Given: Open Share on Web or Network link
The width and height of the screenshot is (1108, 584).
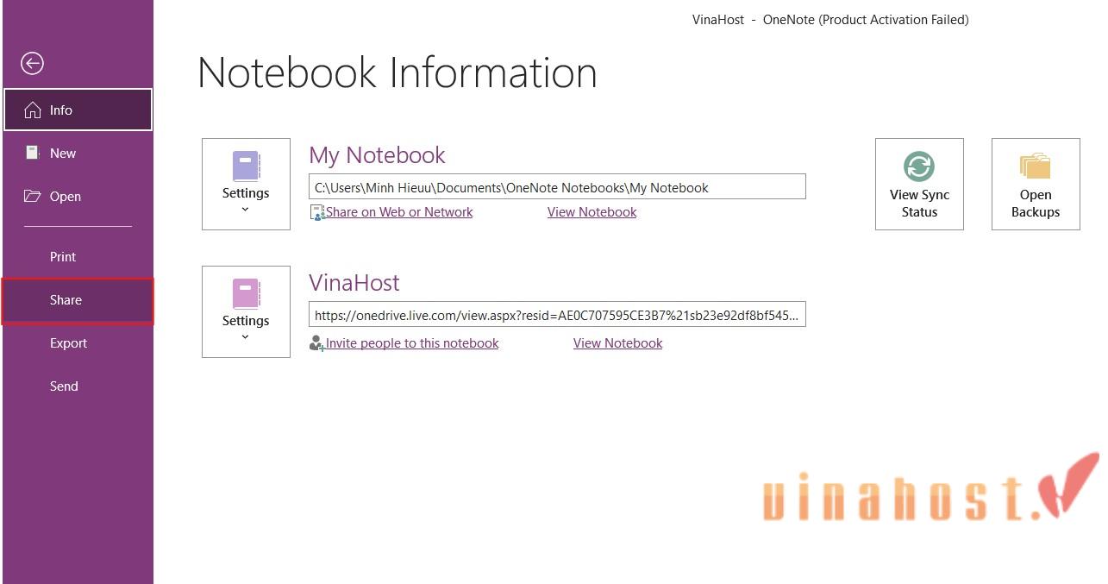Looking at the screenshot, I should pos(399,212).
